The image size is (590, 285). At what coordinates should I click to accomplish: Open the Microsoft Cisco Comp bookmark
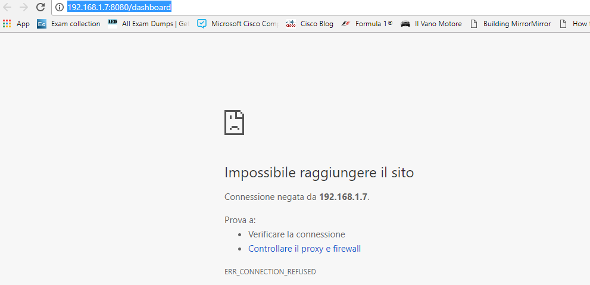pyautogui.click(x=245, y=24)
